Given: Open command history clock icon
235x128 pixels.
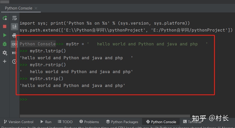Looking at the screenshot, I should (14, 62).
